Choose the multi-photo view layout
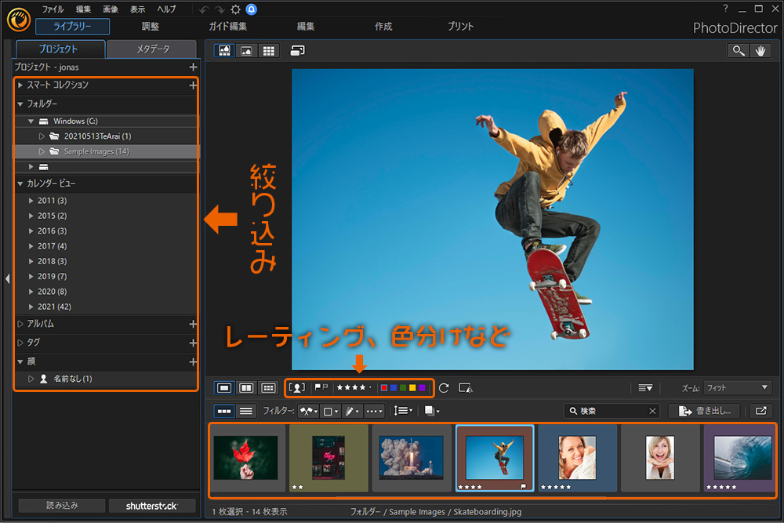The image size is (784, 523). [268, 388]
